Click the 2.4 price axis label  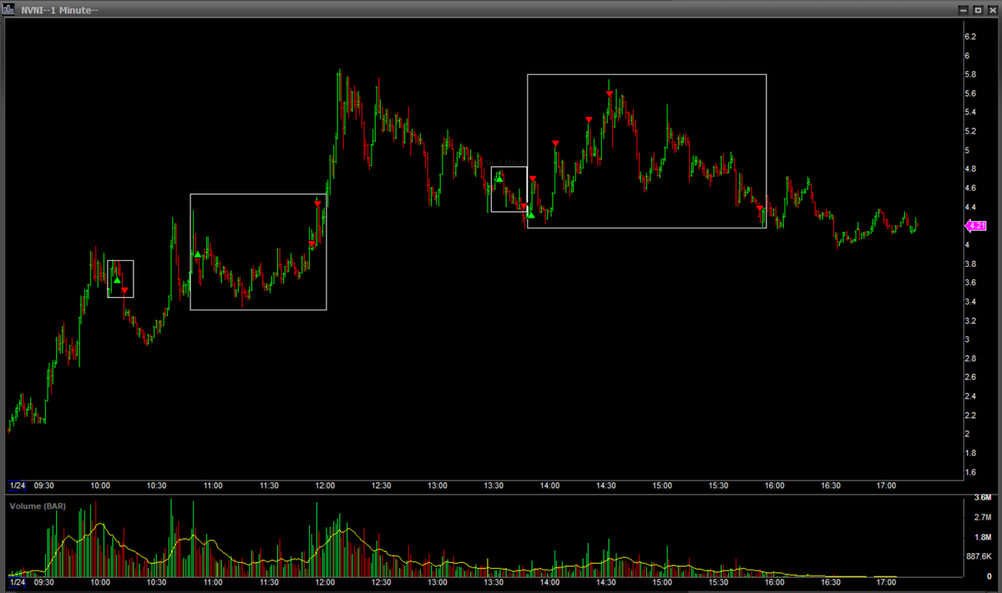(970, 396)
